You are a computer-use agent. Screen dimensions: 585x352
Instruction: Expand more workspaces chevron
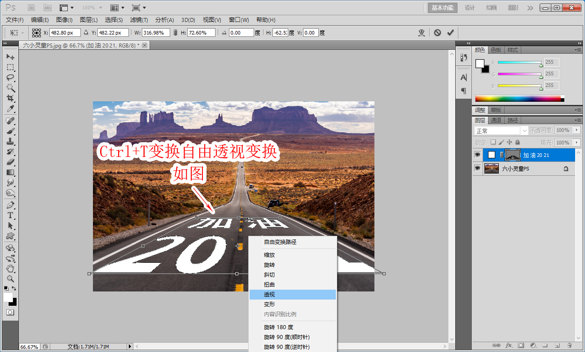[x=530, y=8]
